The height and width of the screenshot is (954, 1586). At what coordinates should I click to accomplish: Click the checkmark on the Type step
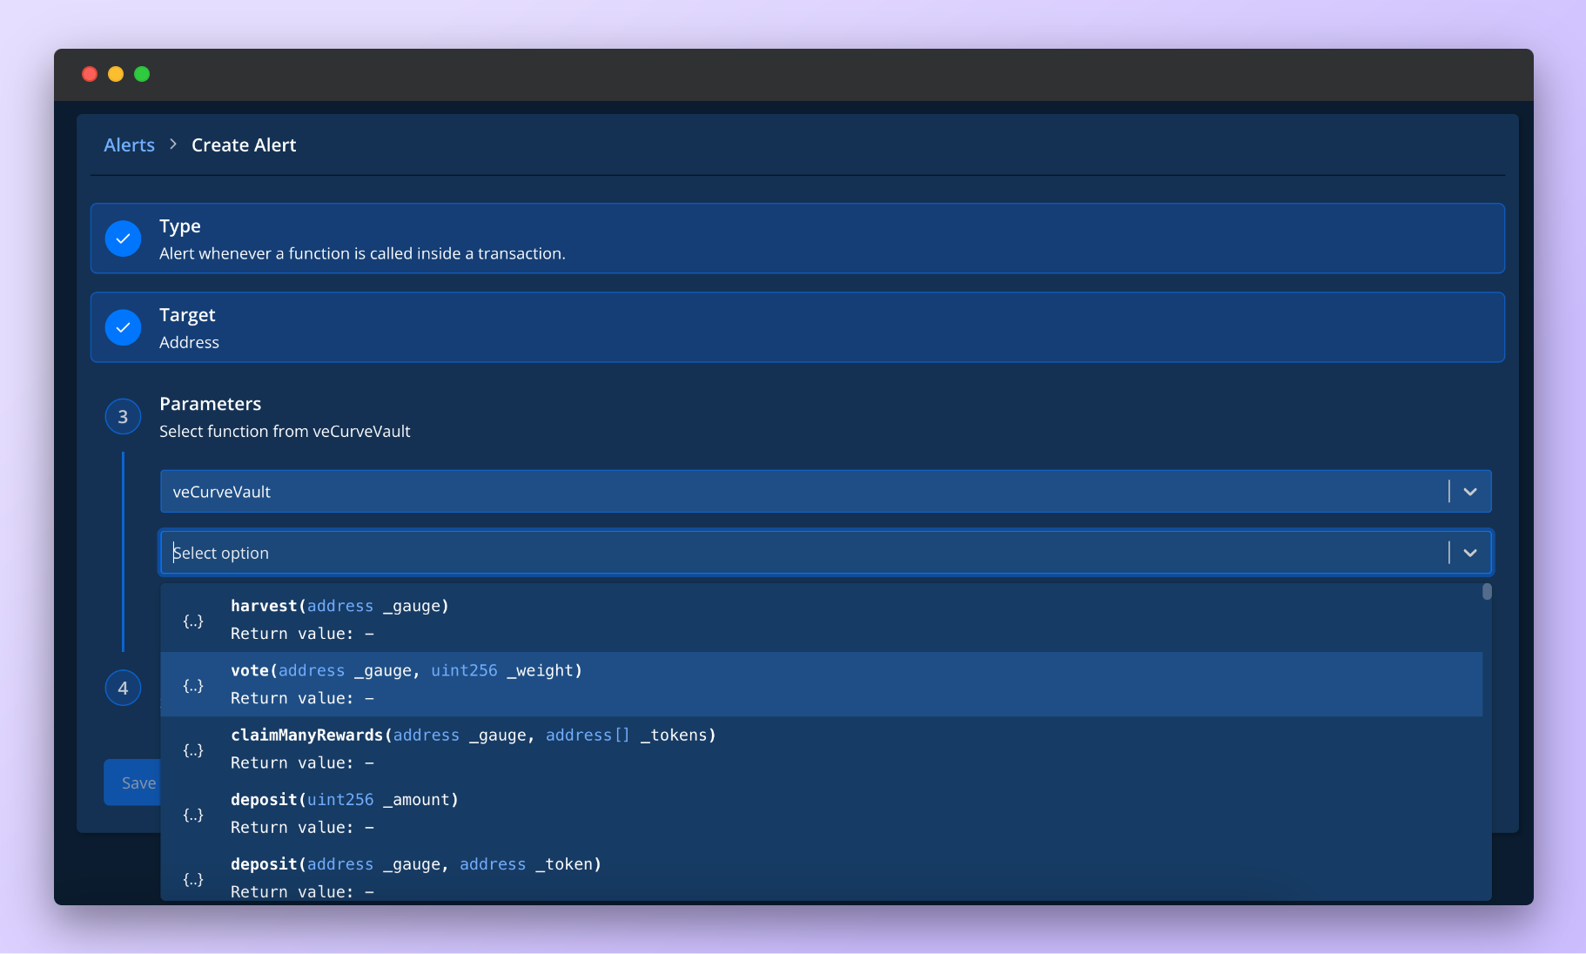pyautogui.click(x=123, y=238)
